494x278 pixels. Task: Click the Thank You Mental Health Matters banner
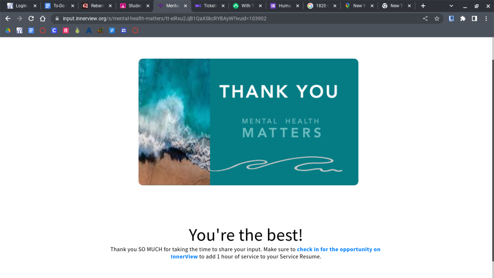pyautogui.click(x=249, y=122)
